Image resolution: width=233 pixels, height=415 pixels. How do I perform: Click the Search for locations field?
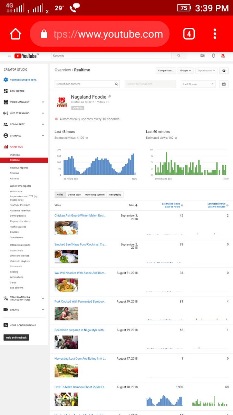pyautogui.click(x=150, y=84)
